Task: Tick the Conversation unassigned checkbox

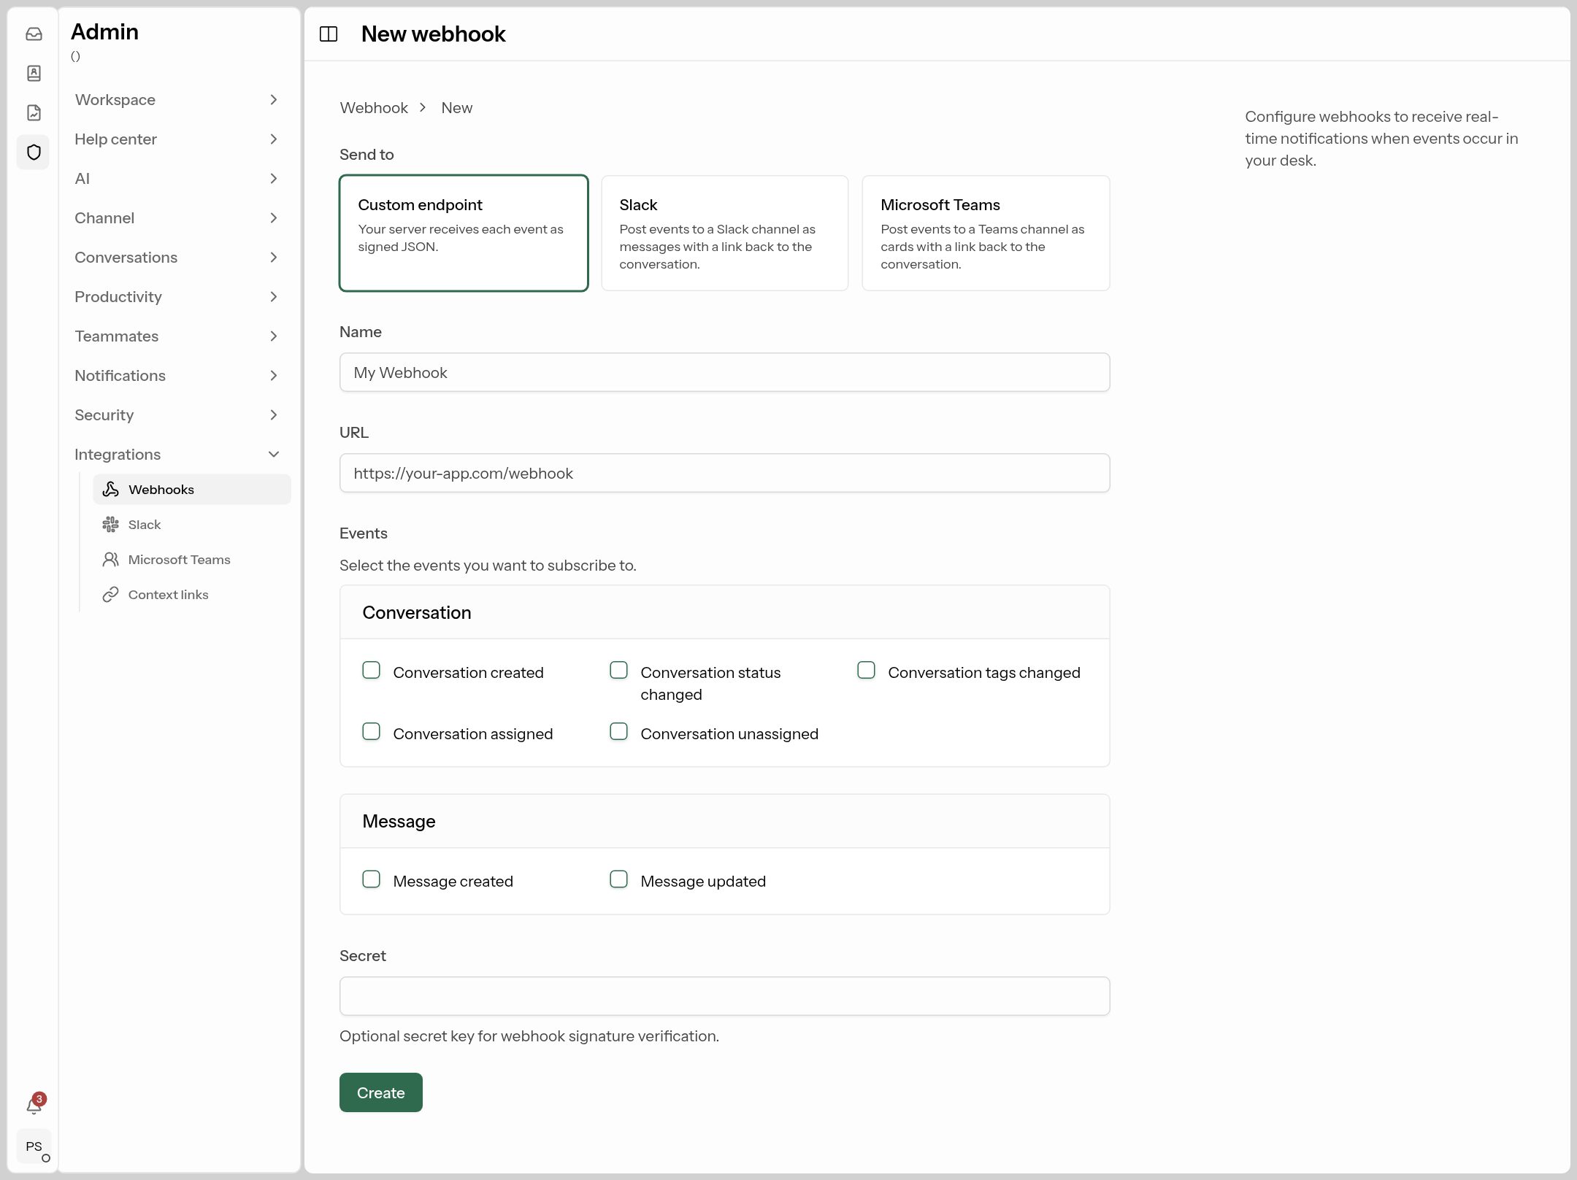Action: pyautogui.click(x=618, y=731)
